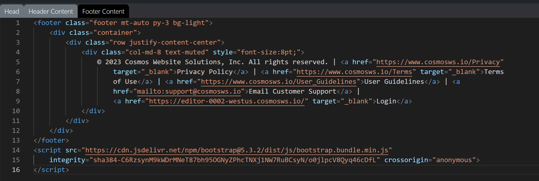539x181 pixels.
Task: Click the "col-md-8 text-muted" class value
Action: coord(167,52)
